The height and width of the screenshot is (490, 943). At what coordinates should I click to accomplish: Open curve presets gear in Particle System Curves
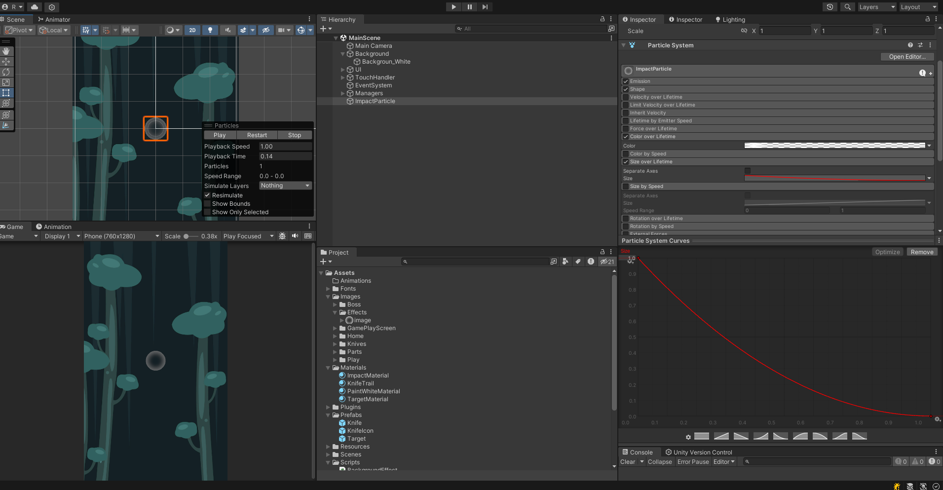(x=688, y=437)
